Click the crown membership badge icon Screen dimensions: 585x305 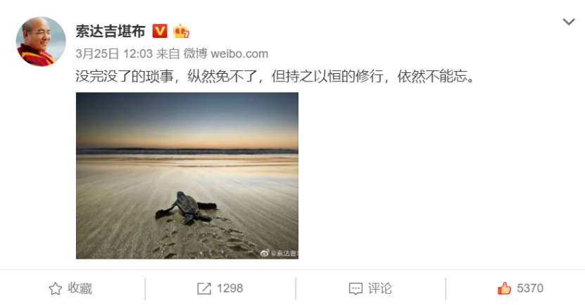pos(181,31)
